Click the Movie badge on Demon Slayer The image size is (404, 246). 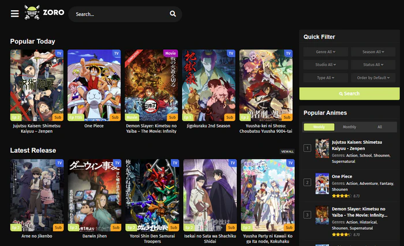[170, 53]
